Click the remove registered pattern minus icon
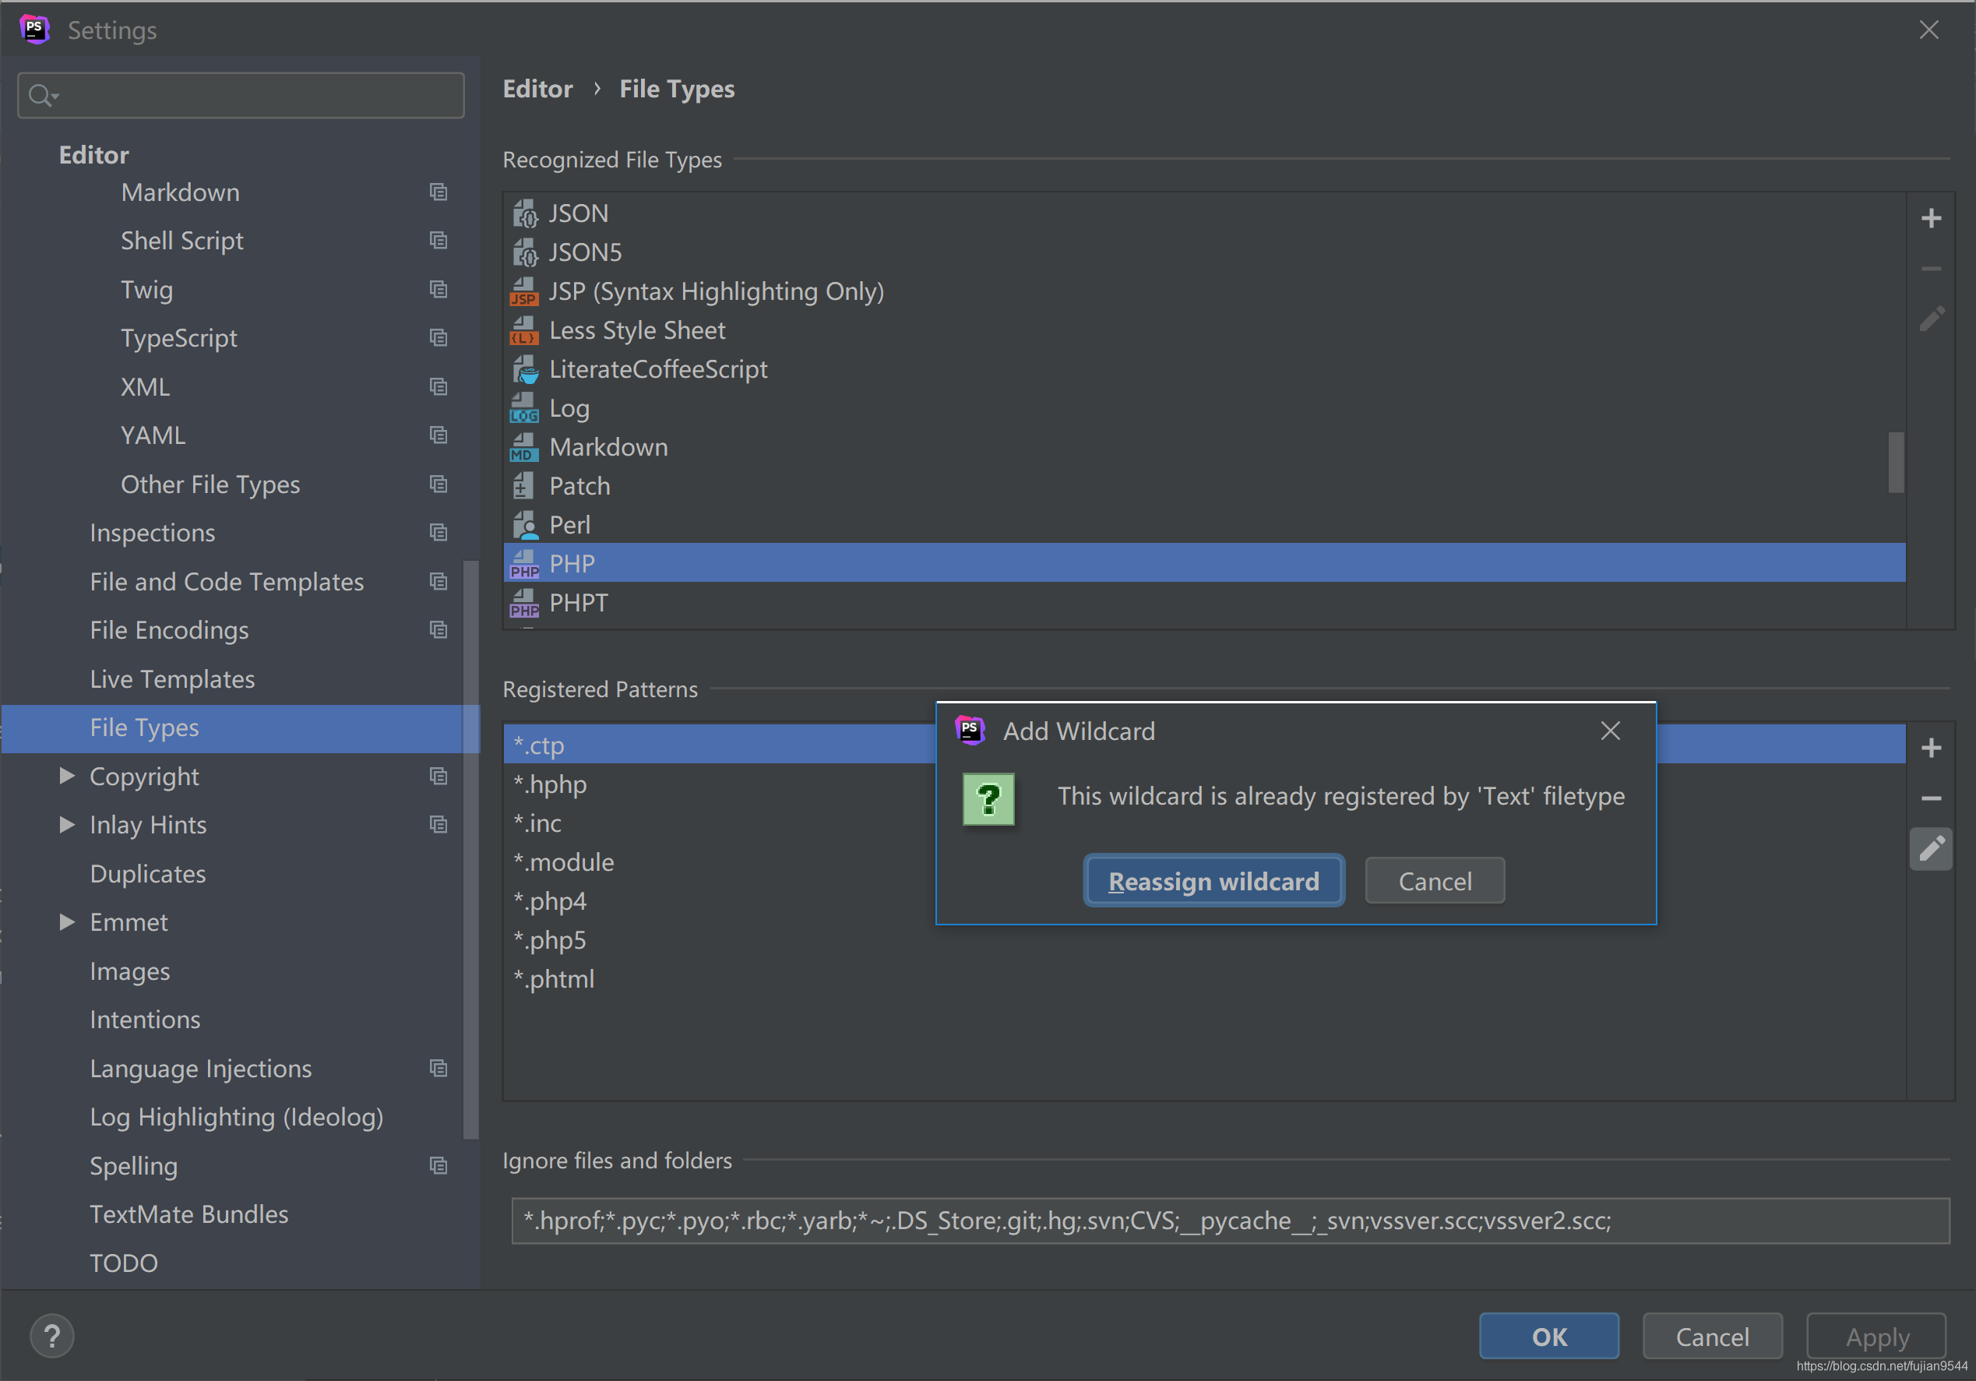The image size is (1976, 1381). [1930, 798]
